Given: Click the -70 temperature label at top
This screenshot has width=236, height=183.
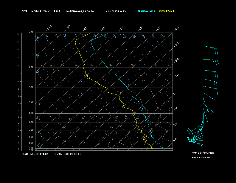Looking at the screenshot, I should pos(121,29).
